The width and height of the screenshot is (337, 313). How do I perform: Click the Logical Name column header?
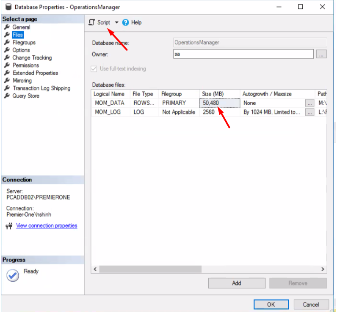point(110,94)
